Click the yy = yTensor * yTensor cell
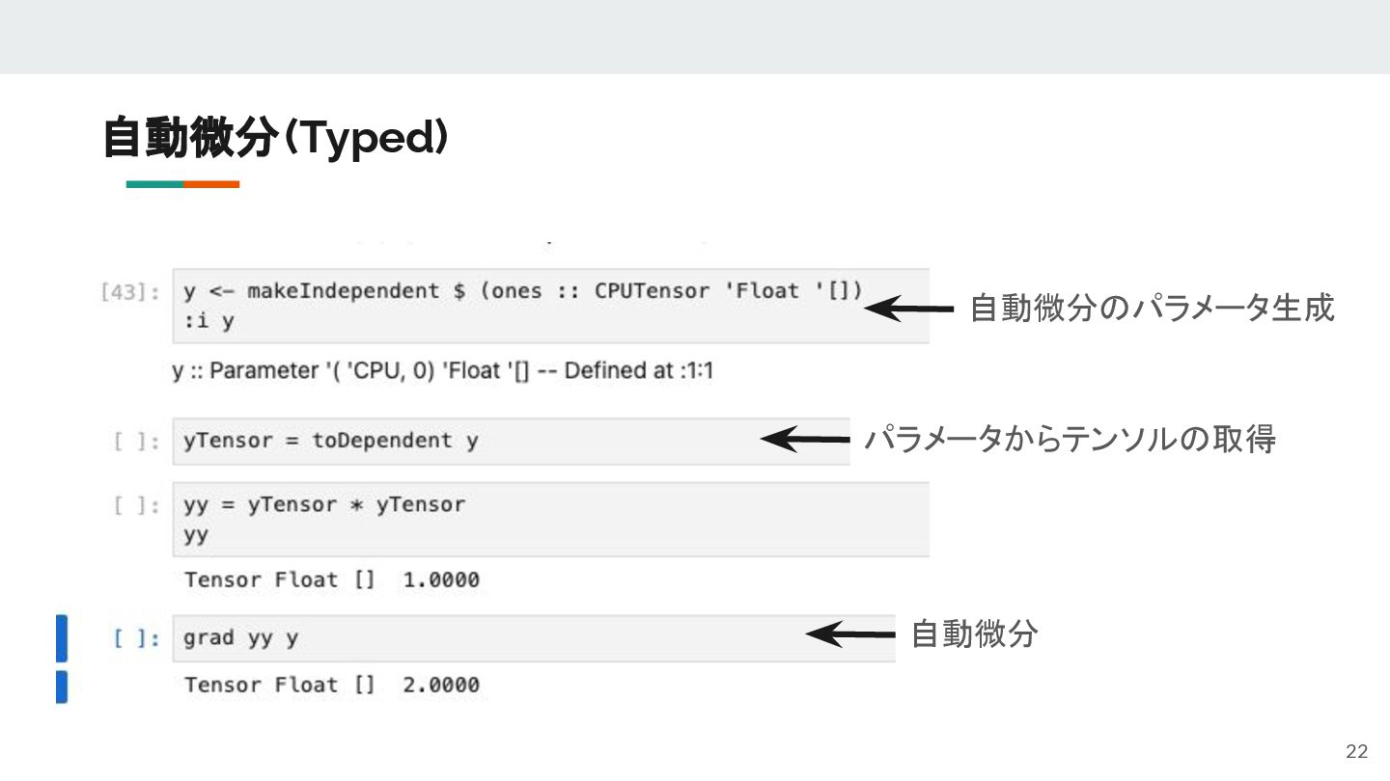 click(551, 519)
